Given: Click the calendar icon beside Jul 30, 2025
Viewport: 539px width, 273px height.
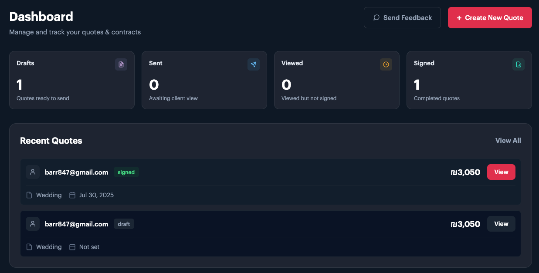Looking at the screenshot, I should tap(72, 195).
